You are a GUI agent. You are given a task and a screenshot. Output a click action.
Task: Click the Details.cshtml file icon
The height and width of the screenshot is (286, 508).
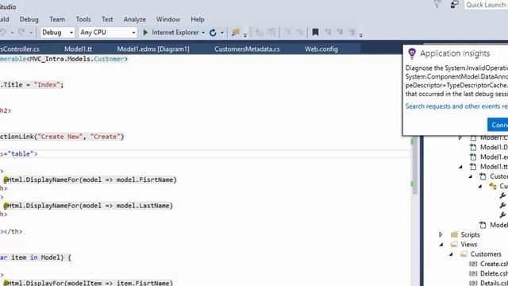point(473,283)
